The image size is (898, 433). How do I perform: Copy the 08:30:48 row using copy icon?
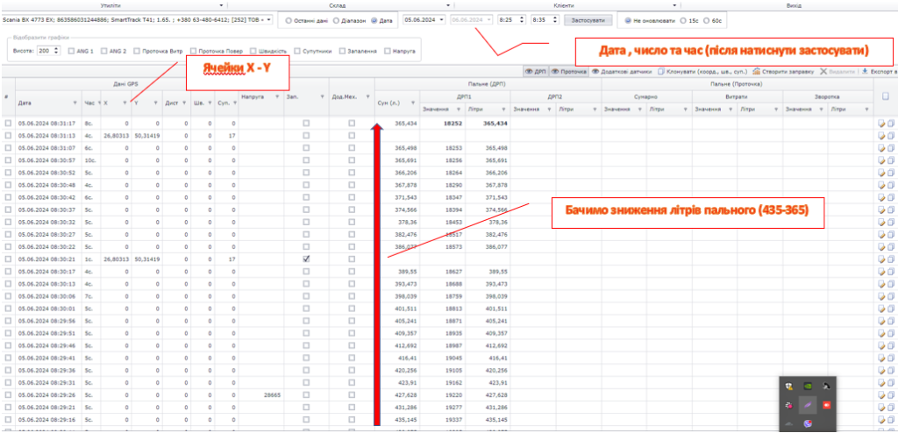click(x=890, y=185)
